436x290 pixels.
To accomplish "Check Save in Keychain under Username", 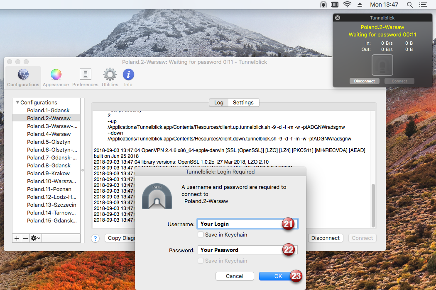I will [x=200, y=234].
